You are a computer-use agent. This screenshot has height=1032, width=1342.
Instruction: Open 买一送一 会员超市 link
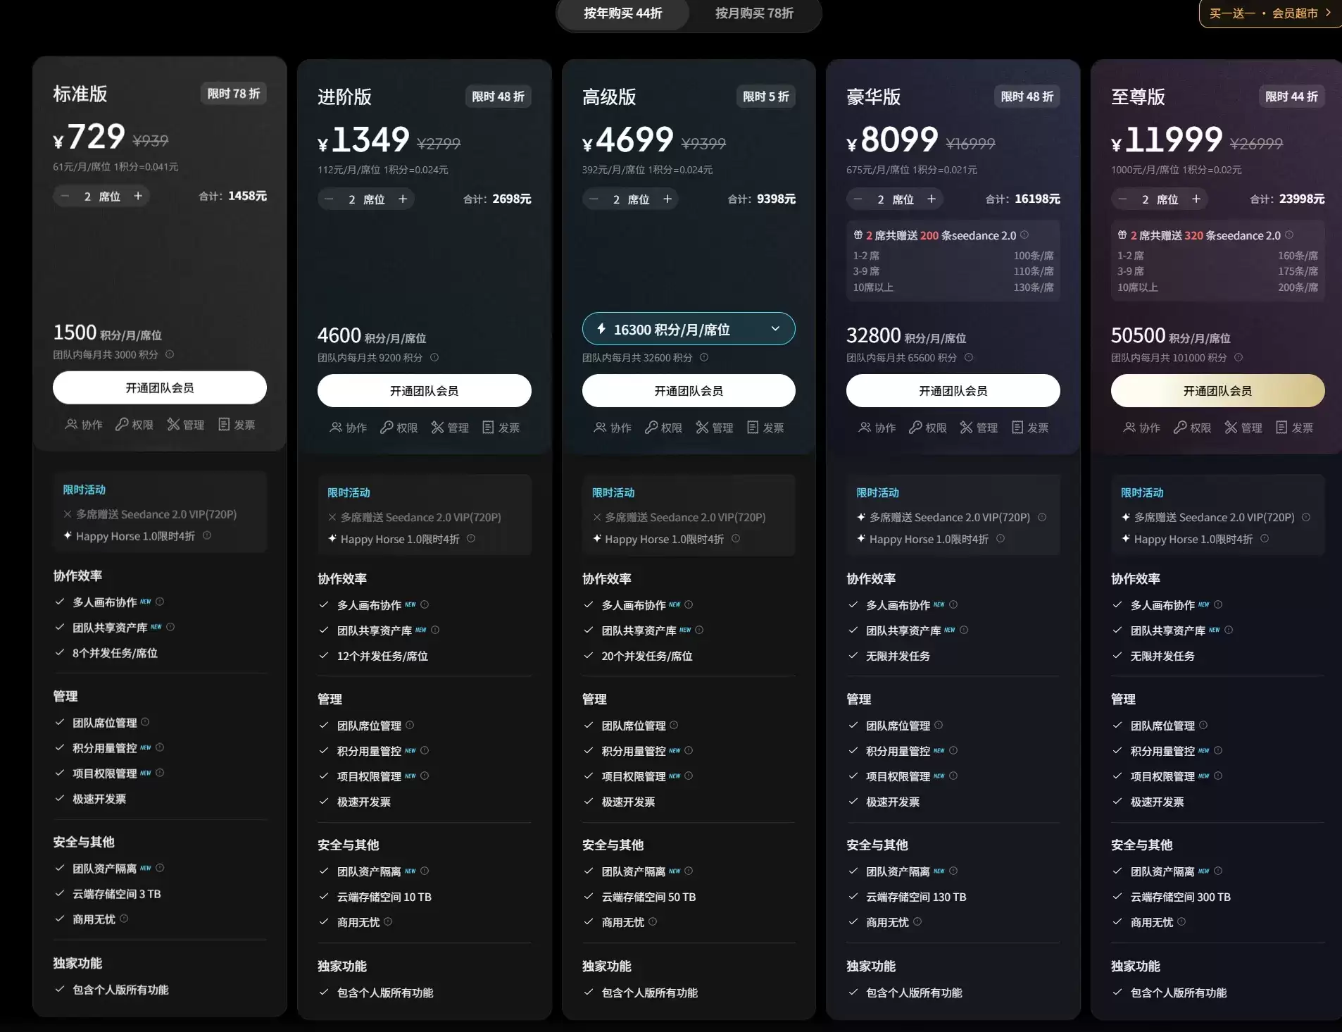[x=1271, y=13]
